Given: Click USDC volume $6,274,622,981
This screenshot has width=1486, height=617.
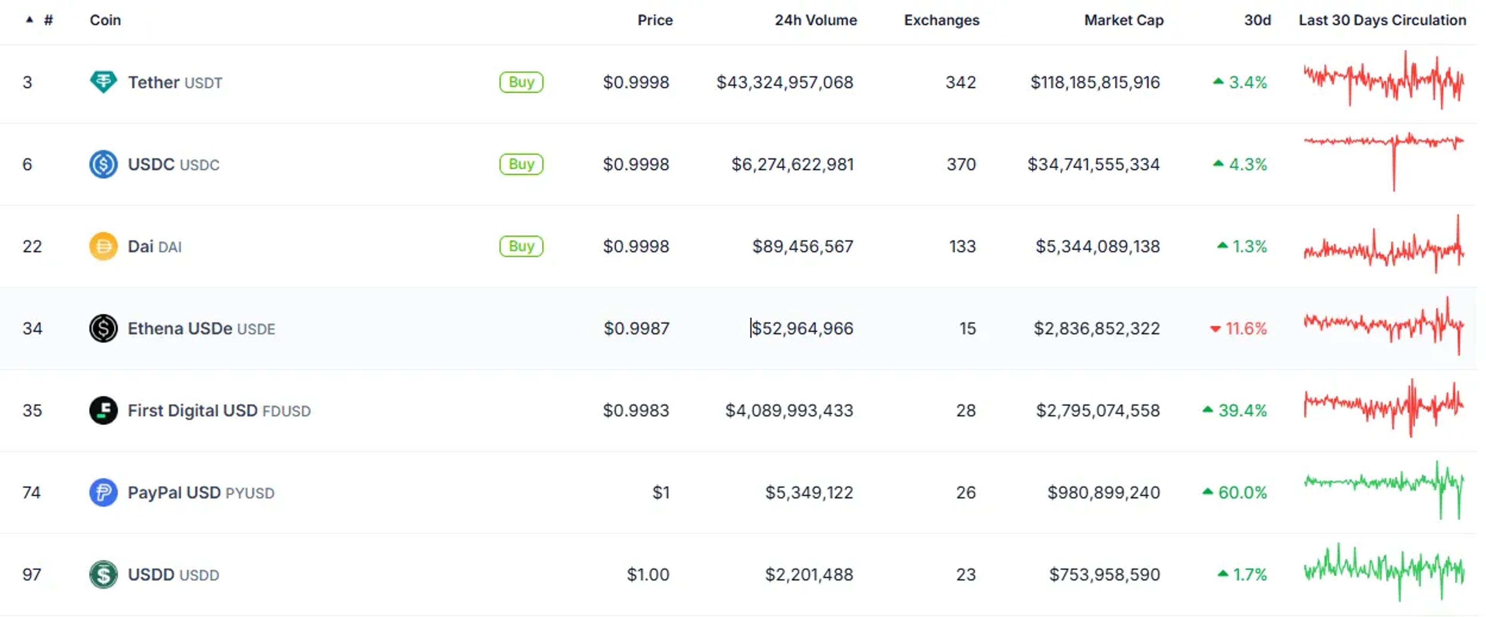Looking at the screenshot, I should tap(792, 165).
